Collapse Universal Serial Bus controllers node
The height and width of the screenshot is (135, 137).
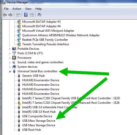pyautogui.click(x=10, y=71)
